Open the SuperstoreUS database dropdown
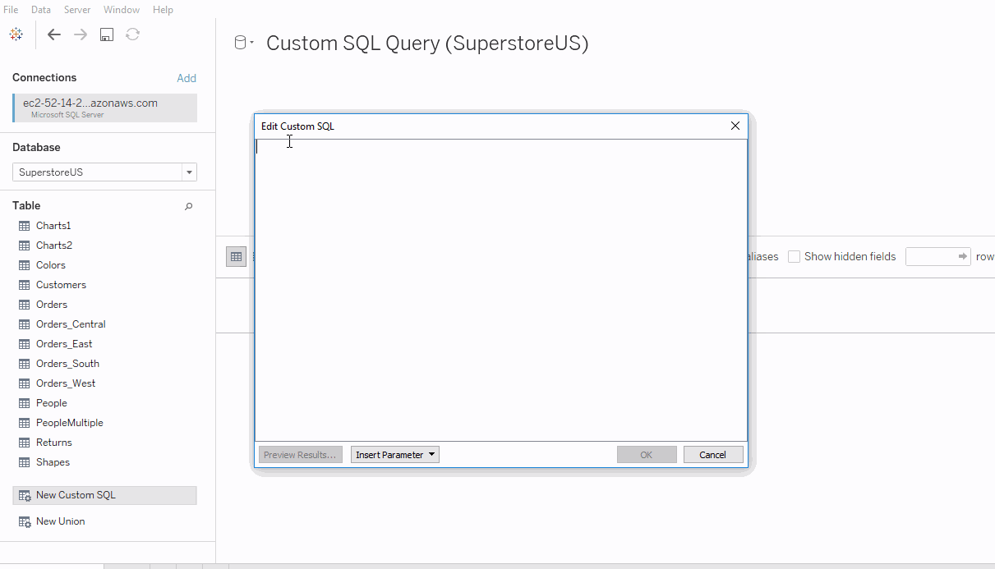Image resolution: width=995 pixels, height=569 pixels. (189, 172)
